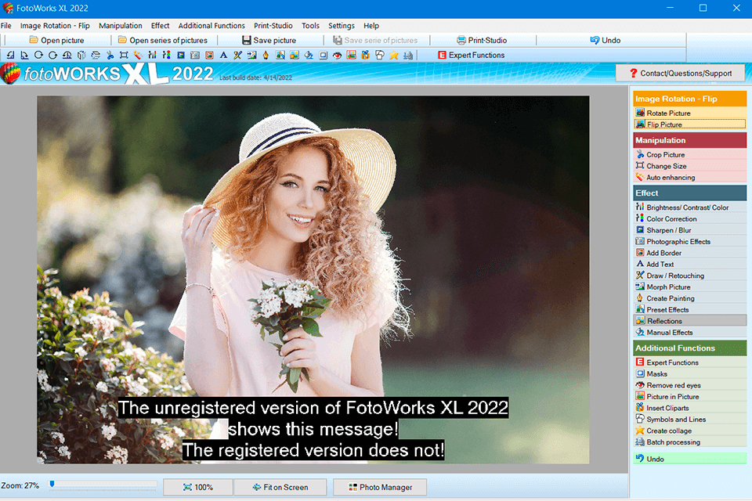The width and height of the screenshot is (752, 501).
Task: Click the auto-enhance wand icon in top toolbar
Action: pyautogui.click(x=138, y=55)
